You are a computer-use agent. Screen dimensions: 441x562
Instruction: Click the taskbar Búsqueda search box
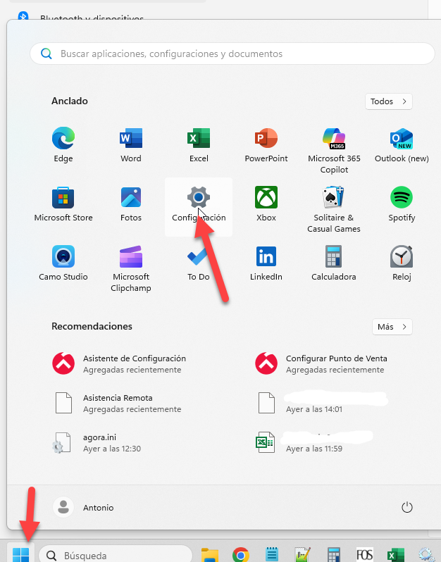click(116, 555)
